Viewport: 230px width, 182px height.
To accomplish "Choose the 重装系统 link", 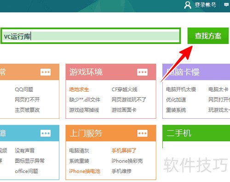I will tap(176, 110).
